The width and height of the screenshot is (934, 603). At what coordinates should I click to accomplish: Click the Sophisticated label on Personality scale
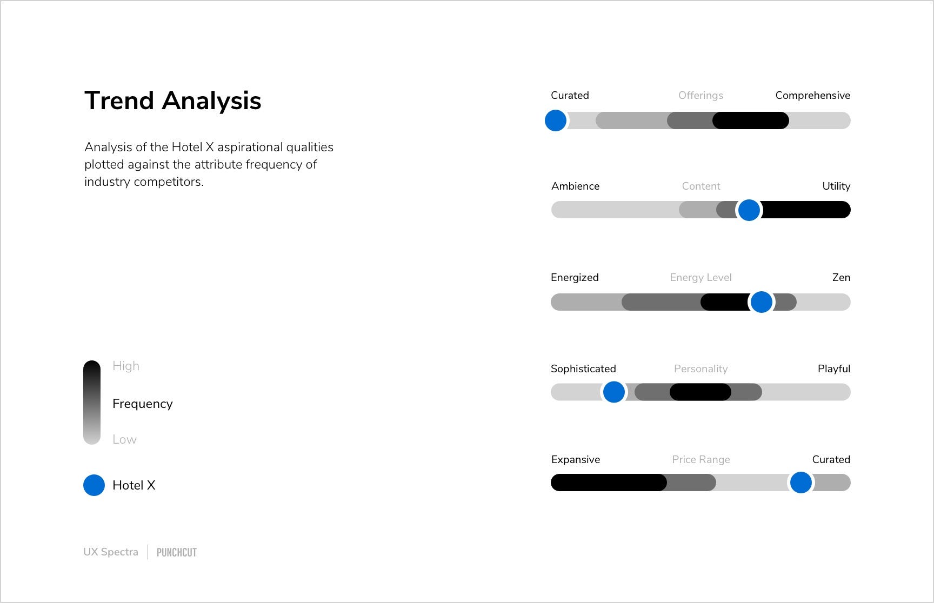583,369
